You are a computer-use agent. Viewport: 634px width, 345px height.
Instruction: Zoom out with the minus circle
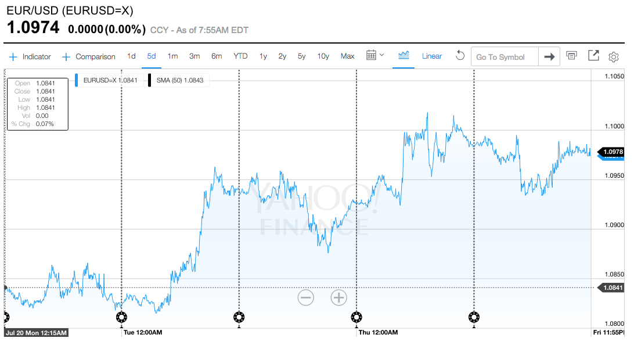coord(306,298)
